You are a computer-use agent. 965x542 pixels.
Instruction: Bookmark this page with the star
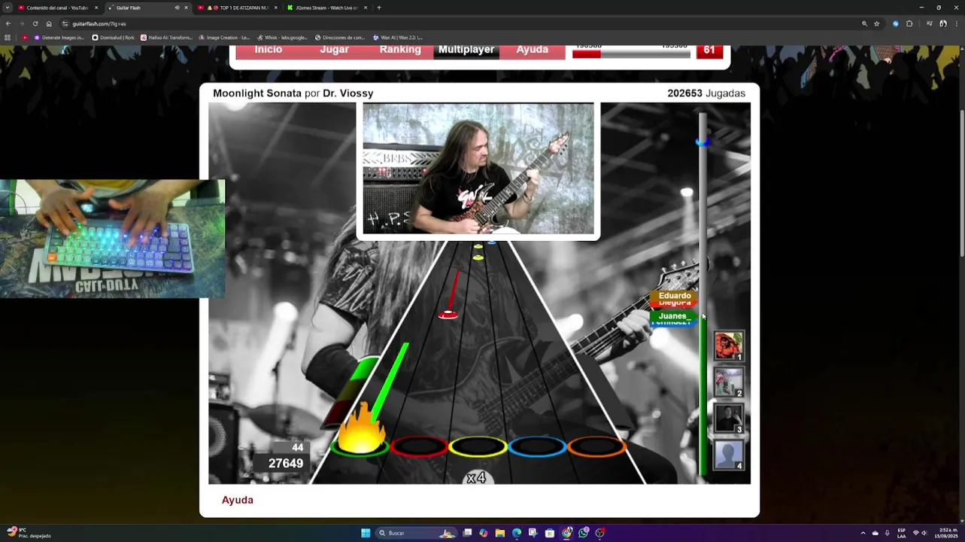pos(877,23)
